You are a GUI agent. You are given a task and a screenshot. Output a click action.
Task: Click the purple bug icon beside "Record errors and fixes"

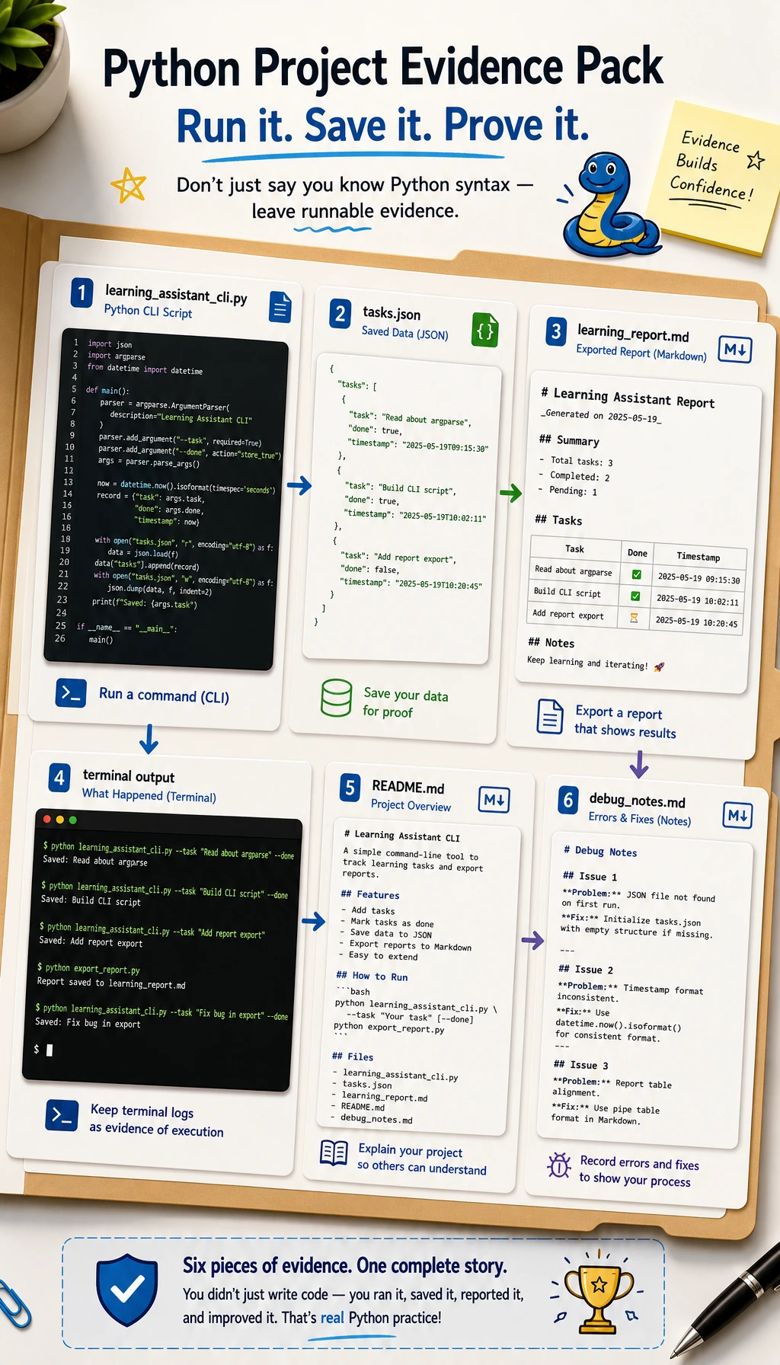[559, 1165]
